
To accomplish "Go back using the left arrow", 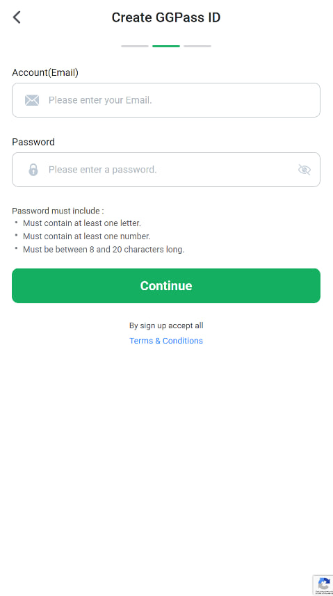I will 17,17.
